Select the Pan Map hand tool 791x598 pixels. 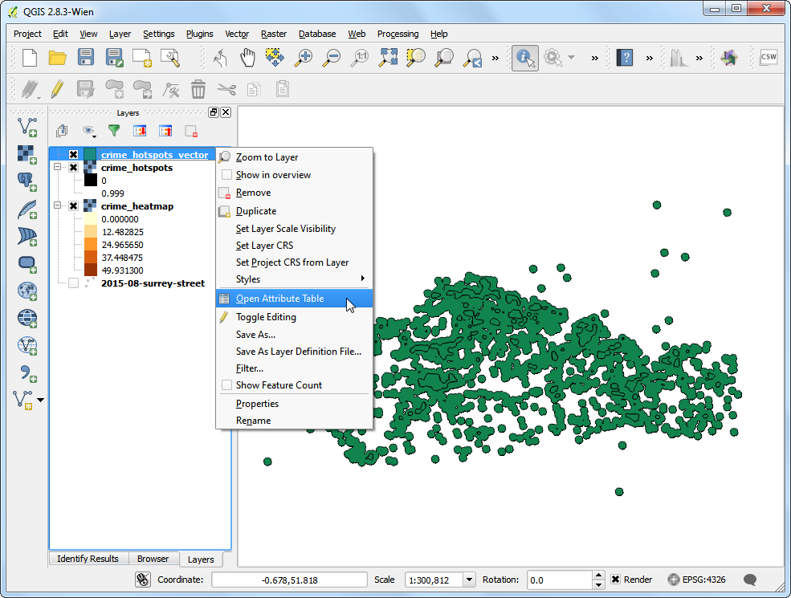247,58
